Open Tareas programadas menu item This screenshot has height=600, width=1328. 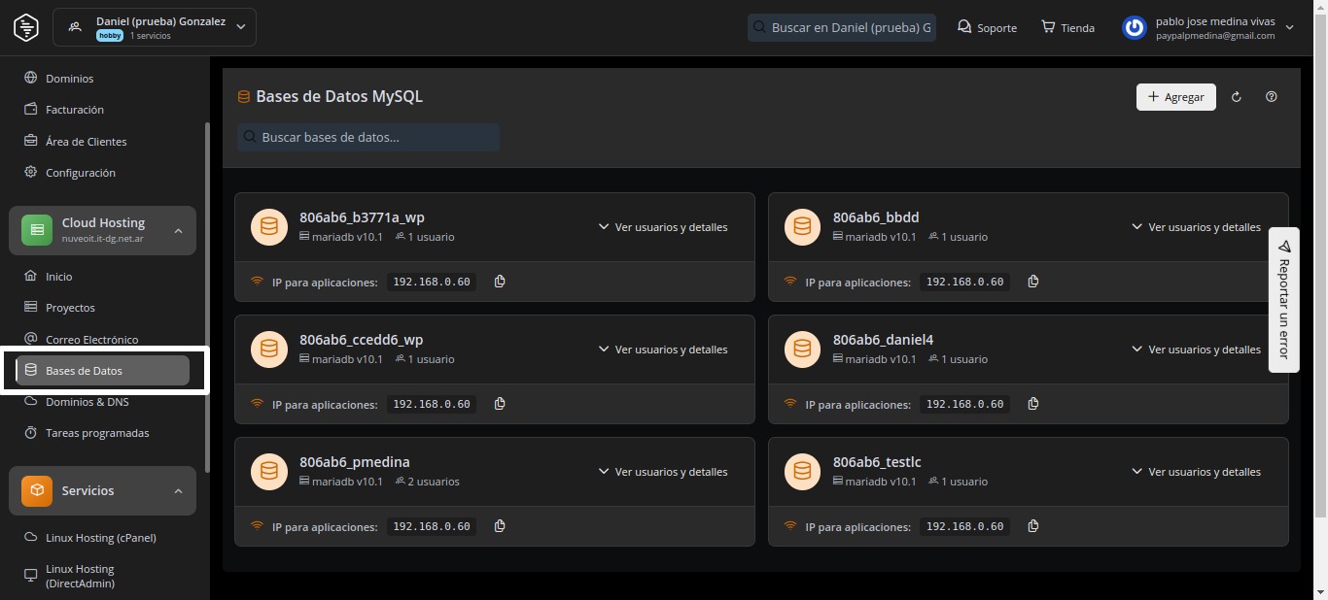pos(97,433)
